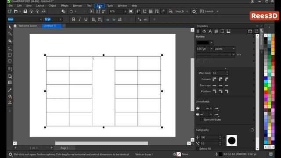Viewport: 281px width, 158px height.
Task: Open the Launch dropdown
Action: click(x=218, y=11)
